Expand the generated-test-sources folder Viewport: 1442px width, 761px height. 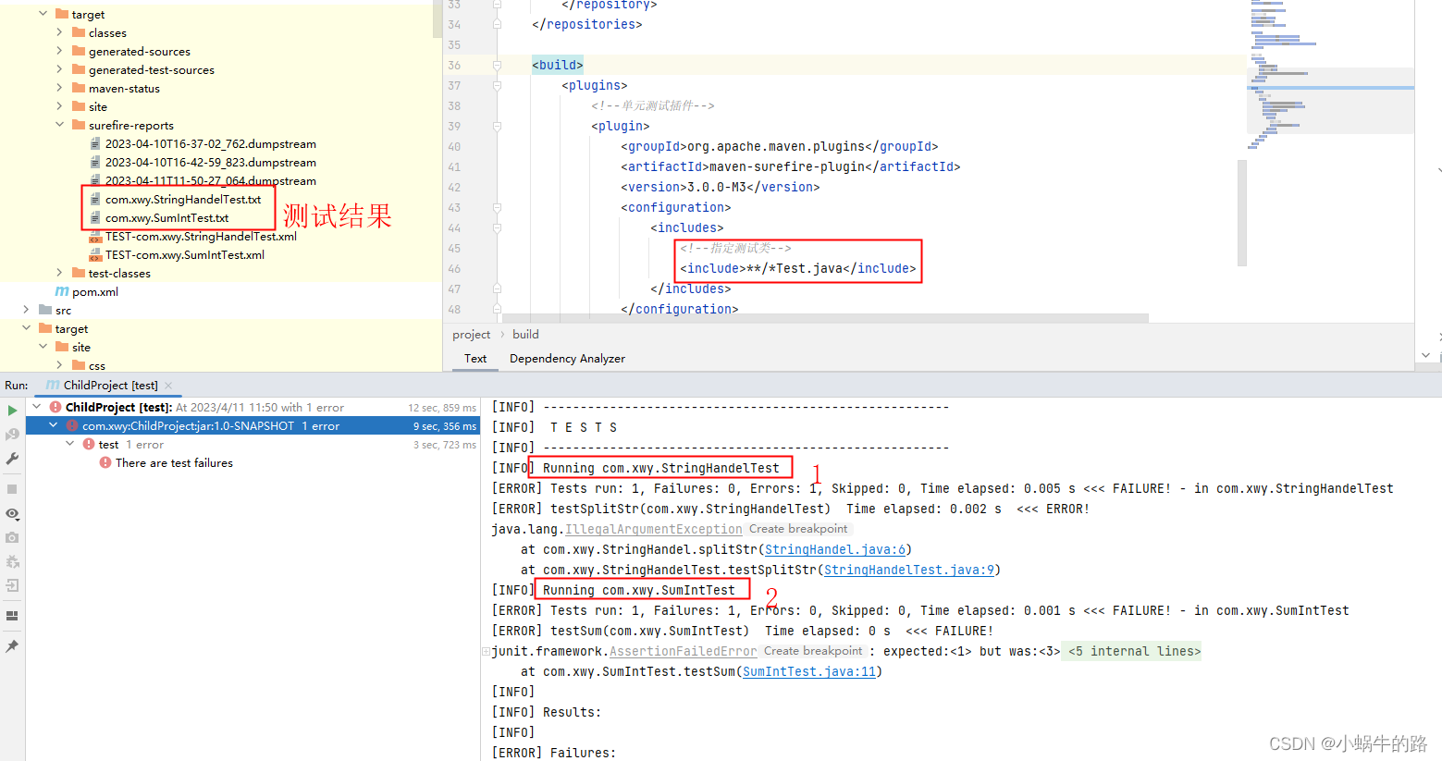[59, 69]
